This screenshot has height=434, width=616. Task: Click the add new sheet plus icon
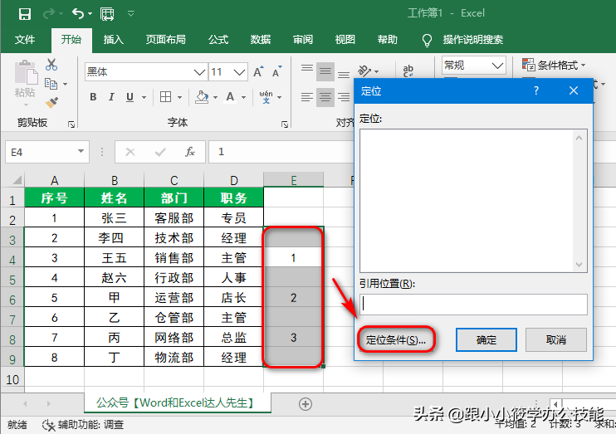[306, 404]
